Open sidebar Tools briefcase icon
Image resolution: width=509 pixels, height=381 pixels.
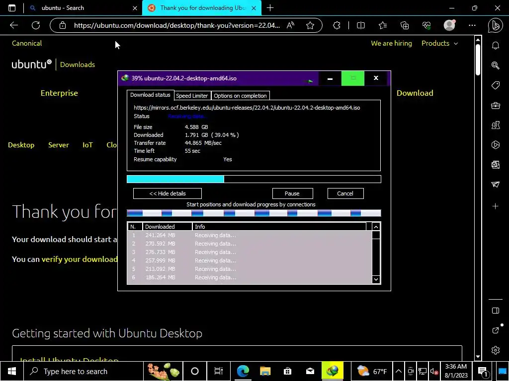(496, 105)
